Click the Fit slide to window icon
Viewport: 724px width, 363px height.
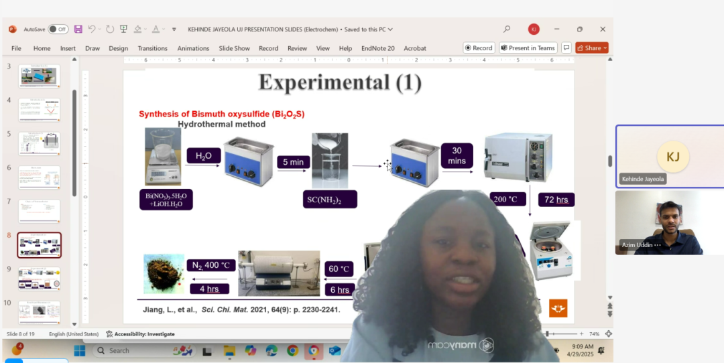(x=608, y=334)
